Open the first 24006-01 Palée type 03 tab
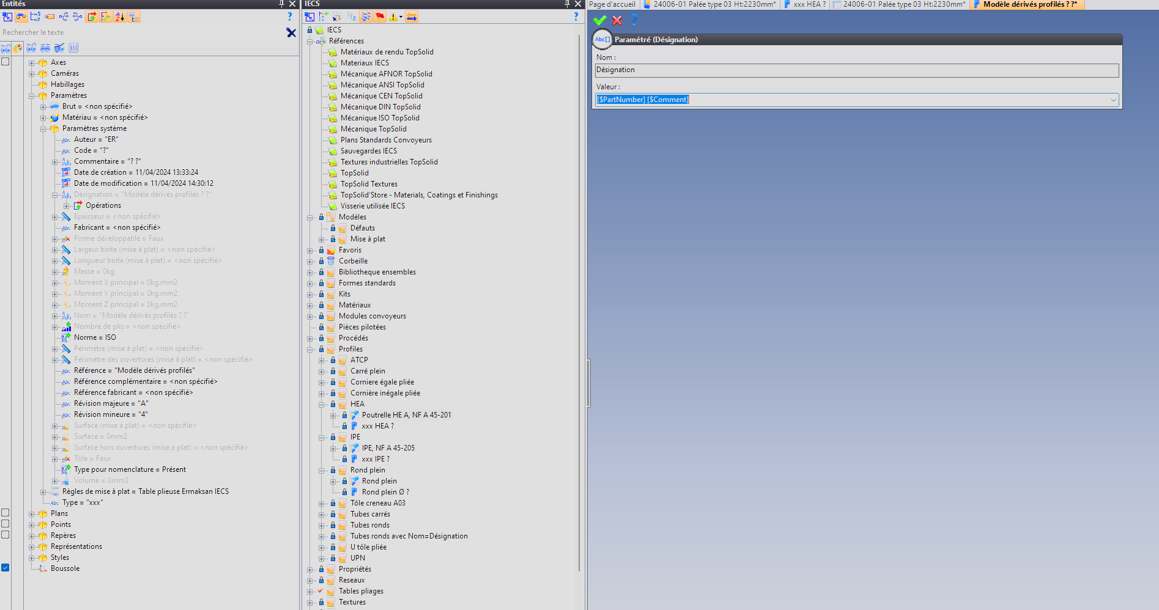The width and height of the screenshot is (1159, 610). [x=709, y=4]
